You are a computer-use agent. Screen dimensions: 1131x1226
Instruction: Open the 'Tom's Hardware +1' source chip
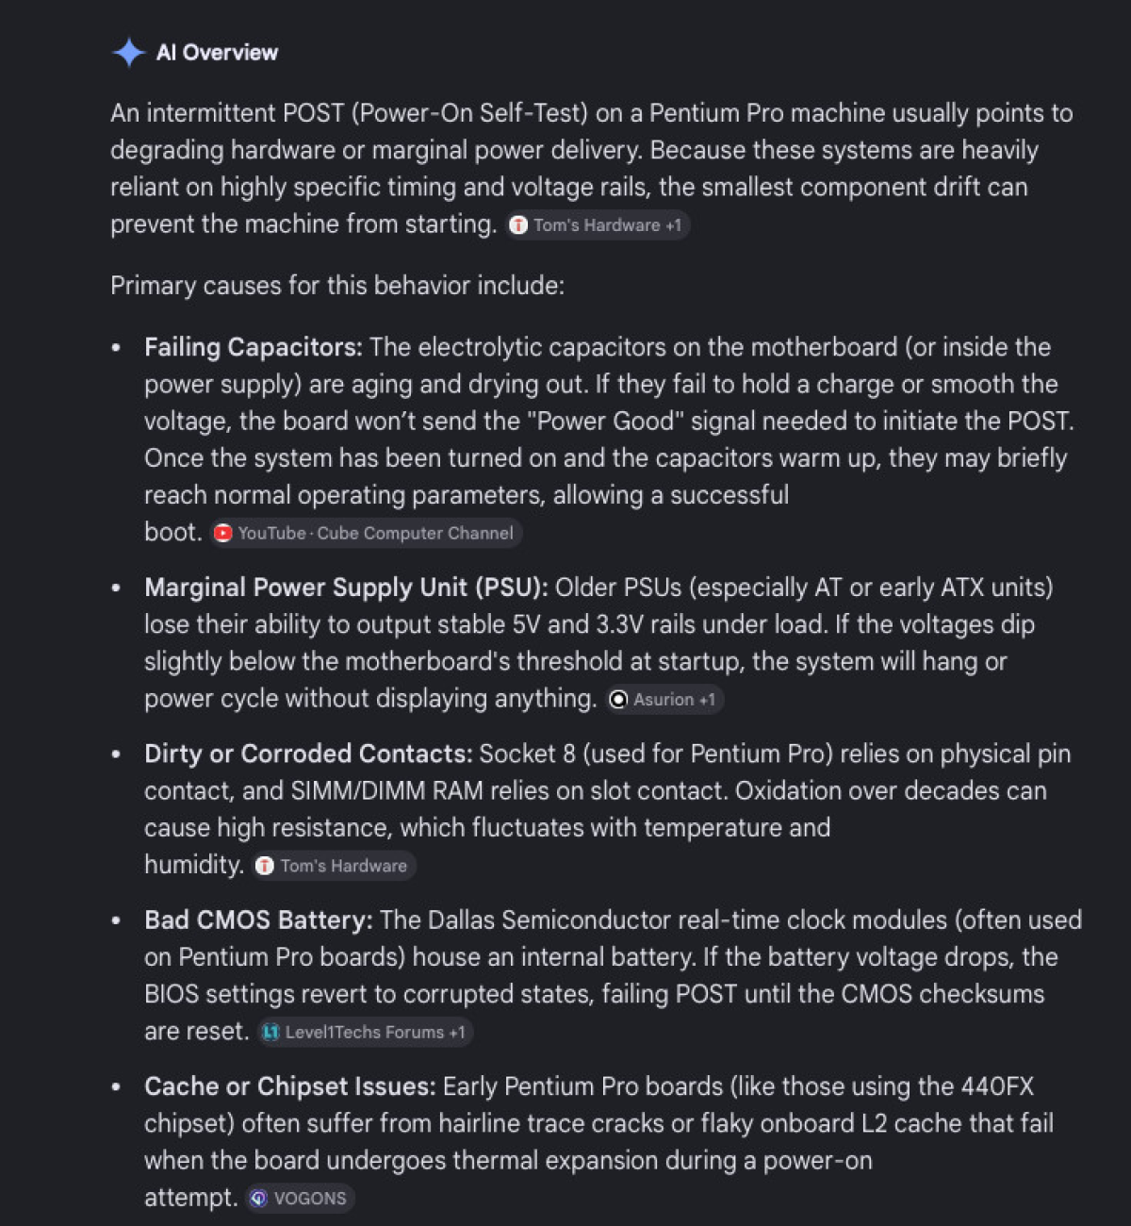[x=598, y=225]
